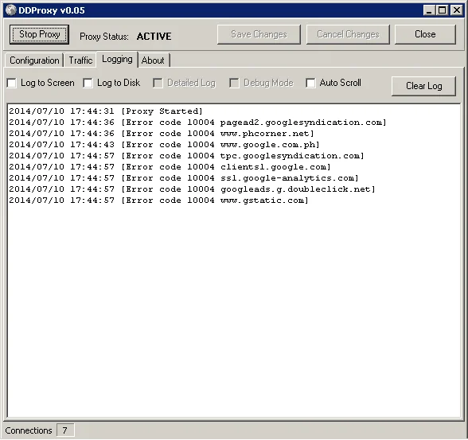Close the window using title bar X
Screen dimensions: 468x440
[456, 10]
